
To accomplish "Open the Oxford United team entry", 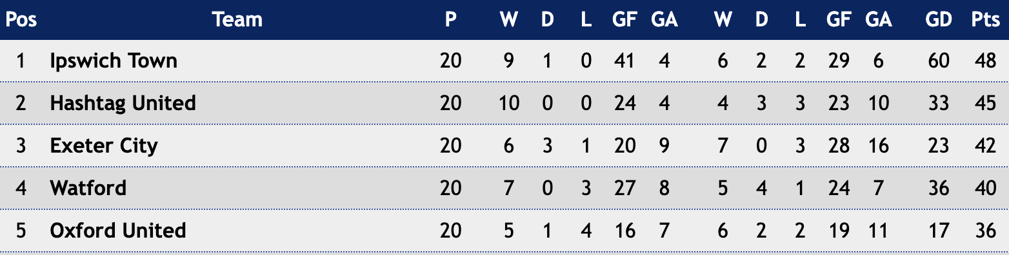I will click(x=118, y=231).
